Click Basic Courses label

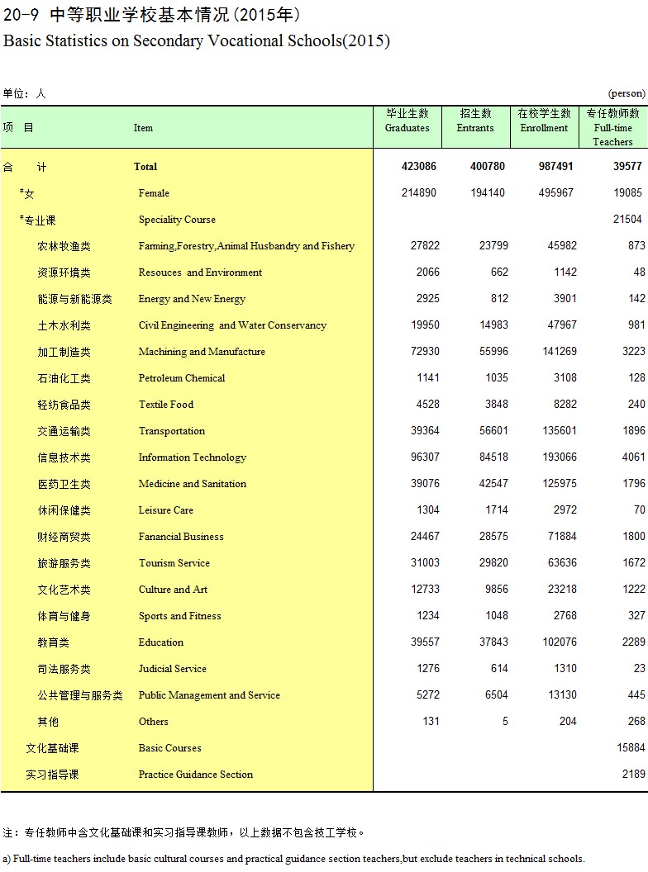169,748
